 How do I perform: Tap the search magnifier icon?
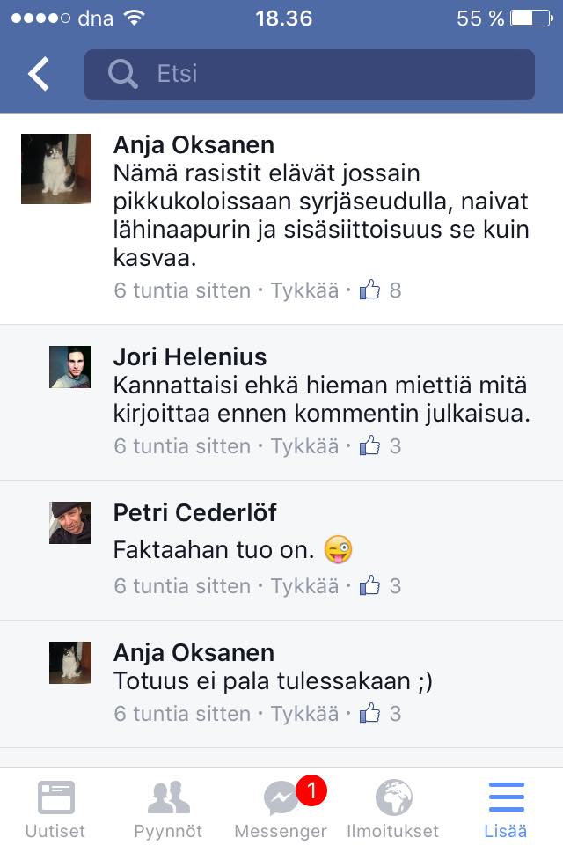[122, 73]
